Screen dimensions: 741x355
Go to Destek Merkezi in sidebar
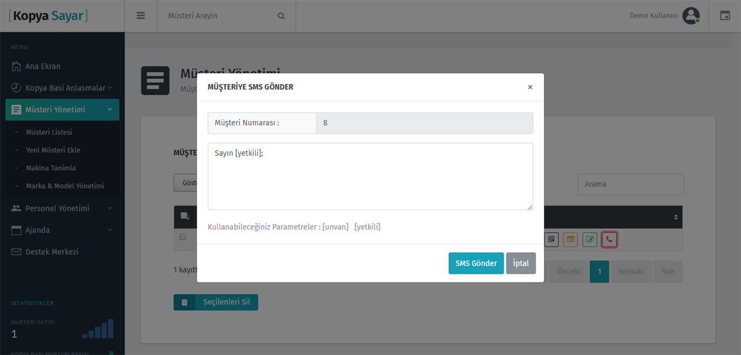pos(52,252)
